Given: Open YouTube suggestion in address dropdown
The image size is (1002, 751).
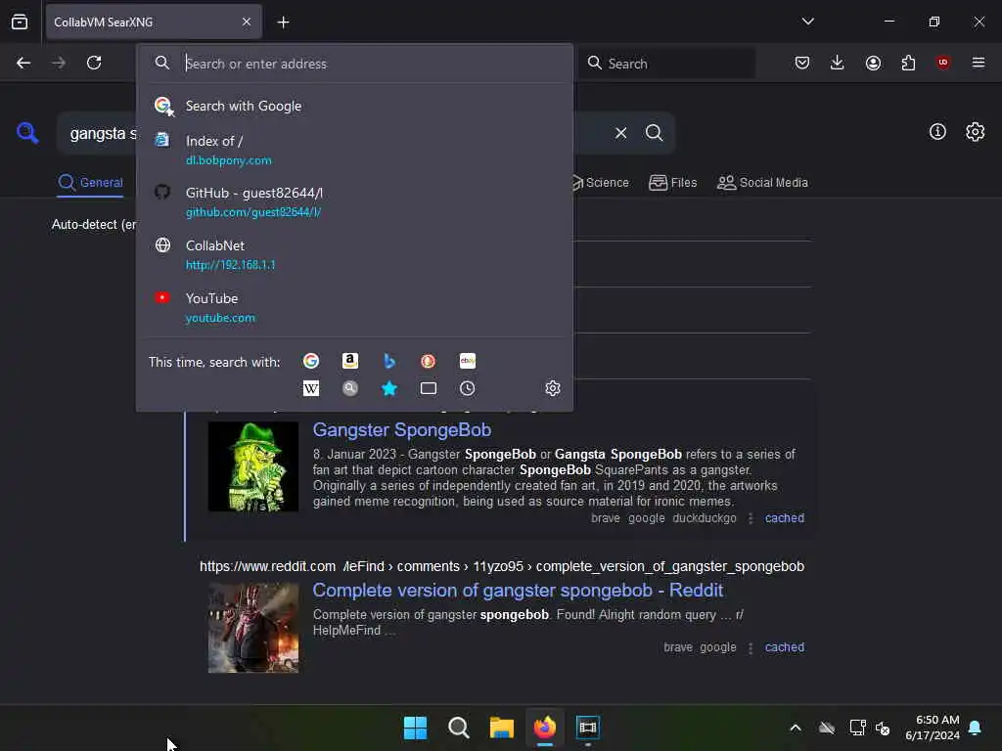Looking at the screenshot, I should tap(354, 307).
